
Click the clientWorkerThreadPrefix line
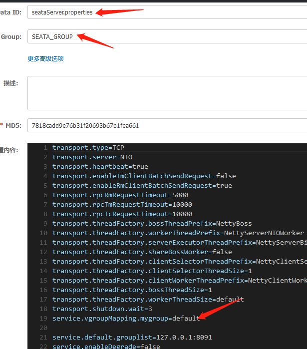[180, 281]
